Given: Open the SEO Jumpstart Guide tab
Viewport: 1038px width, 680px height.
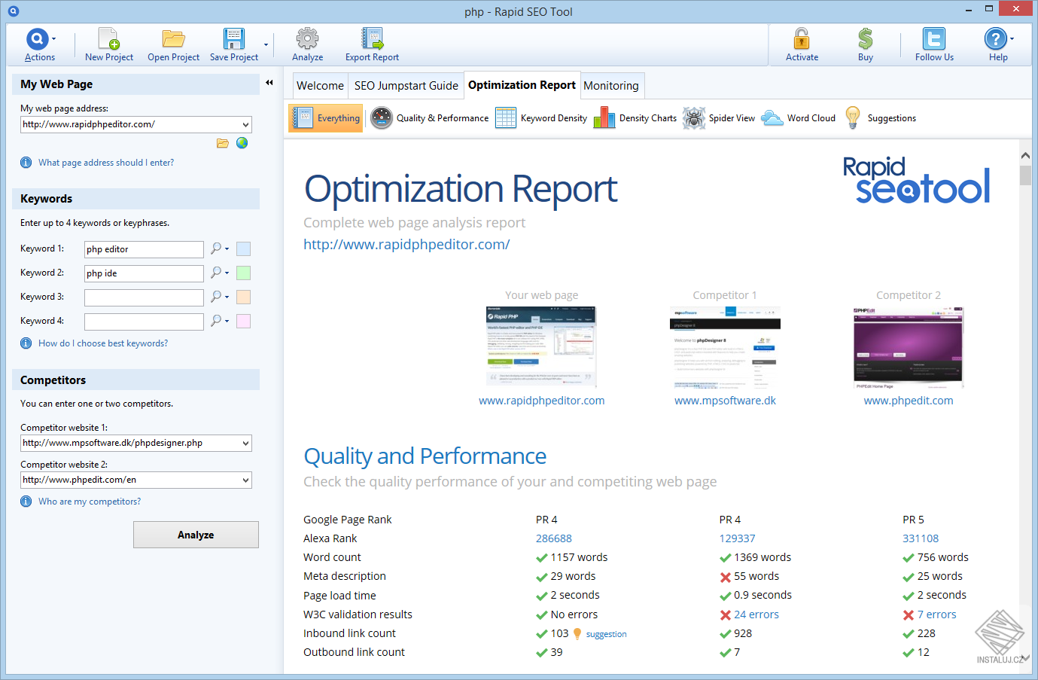Looking at the screenshot, I should click(405, 85).
